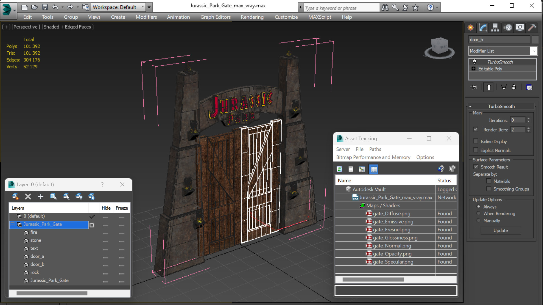Click the Perspective viewport label
Screen dimensions: 543x305
(x=25, y=27)
